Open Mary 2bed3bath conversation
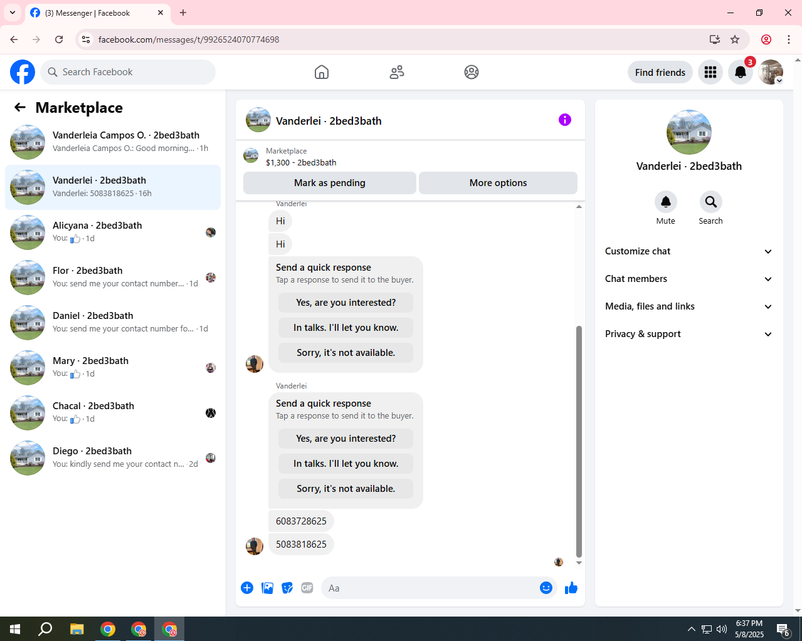The image size is (802, 641). (113, 368)
